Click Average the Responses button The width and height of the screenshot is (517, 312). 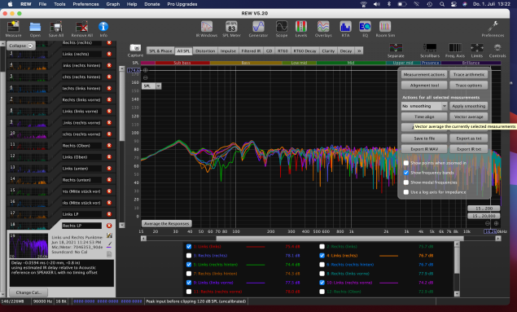pyautogui.click(x=167, y=223)
